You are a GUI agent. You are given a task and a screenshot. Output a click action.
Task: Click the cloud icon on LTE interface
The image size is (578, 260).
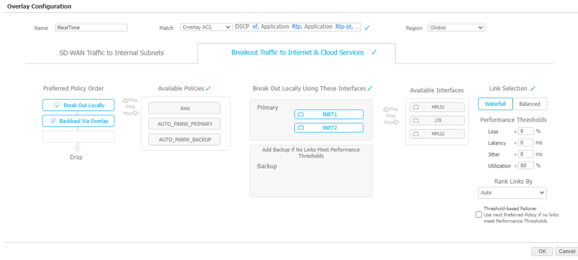[x=416, y=120]
